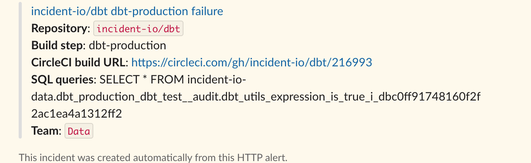Screen dimensions: 531x163
Task: Click the incident-io- text ending the first SQL line
Action: point(217,80)
